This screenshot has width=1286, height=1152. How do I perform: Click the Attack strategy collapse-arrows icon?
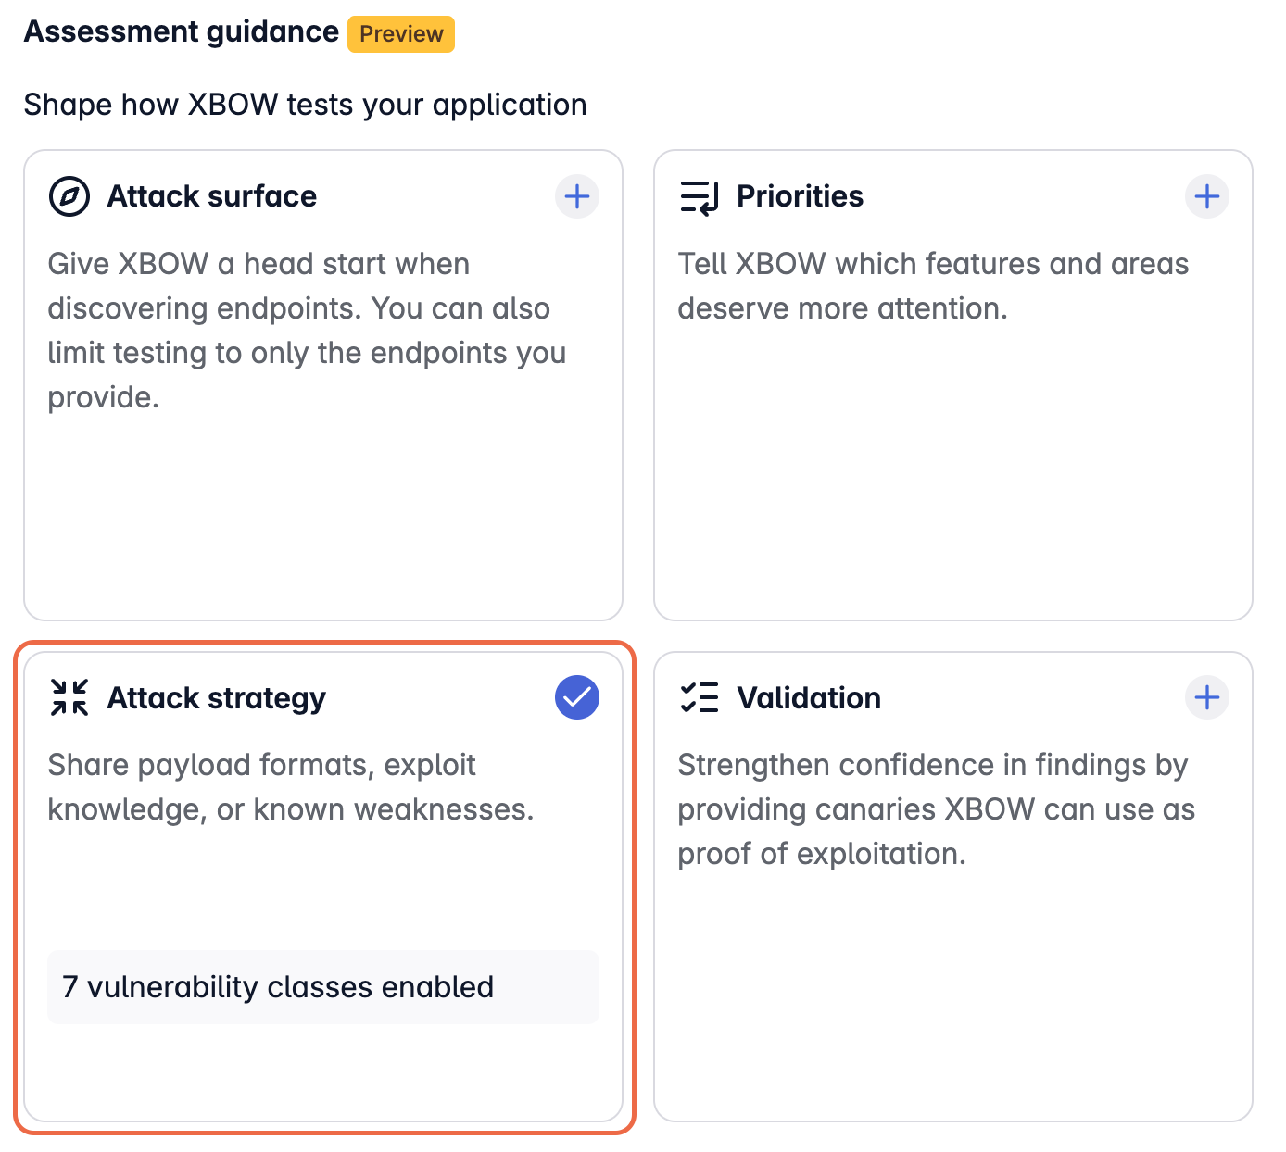click(69, 697)
